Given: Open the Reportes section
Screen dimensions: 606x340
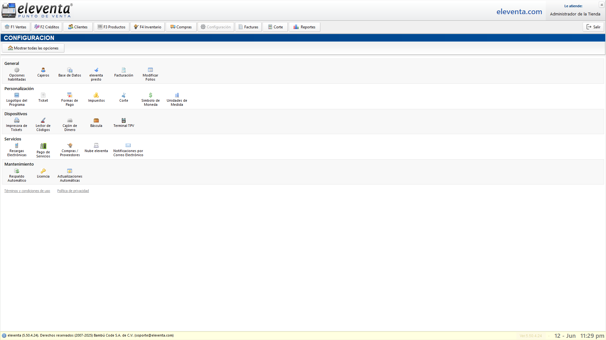Looking at the screenshot, I should [x=304, y=27].
